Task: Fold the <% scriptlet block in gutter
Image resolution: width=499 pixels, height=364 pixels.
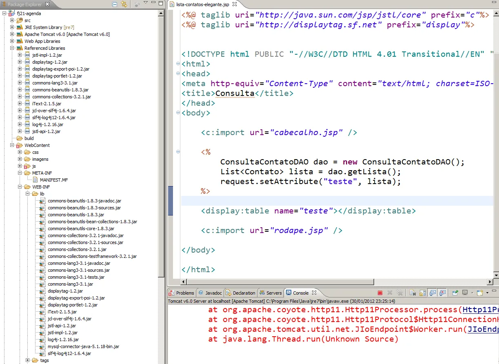Action: 178,152
